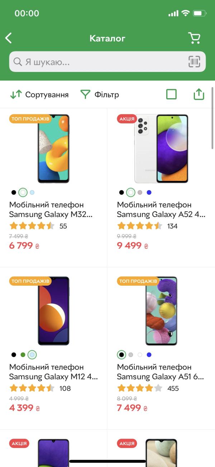This screenshot has width=215, height=467.
Task: Tap the barcode scanner icon
Action: [x=194, y=62]
